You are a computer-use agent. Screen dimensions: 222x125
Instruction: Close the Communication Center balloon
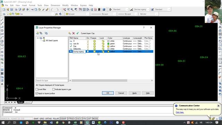coord(218,106)
